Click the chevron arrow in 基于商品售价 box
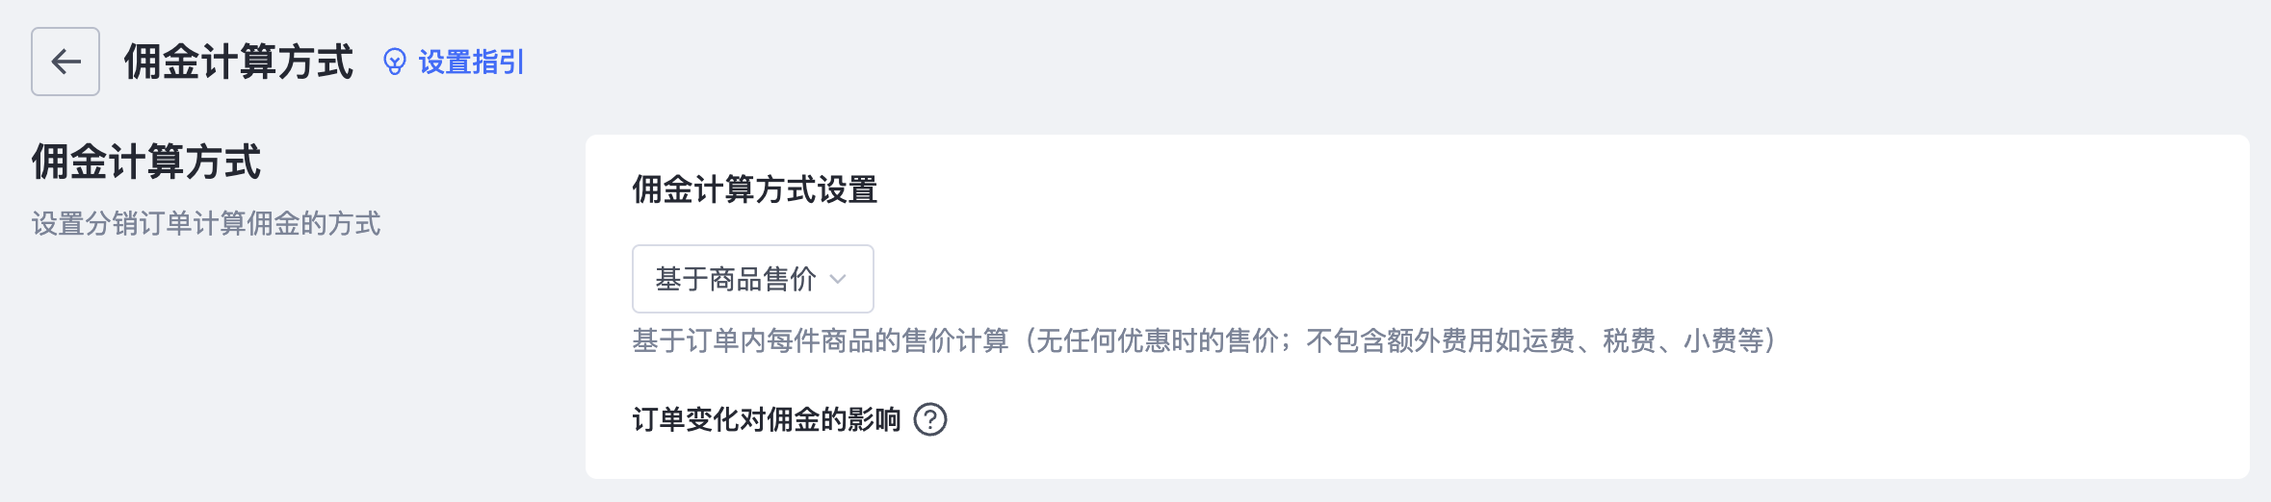The height and width of the screenshot is (502, 2271). tap(838, 279)
